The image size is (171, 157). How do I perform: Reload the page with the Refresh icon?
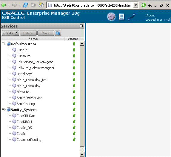click(x=26, y=5)
